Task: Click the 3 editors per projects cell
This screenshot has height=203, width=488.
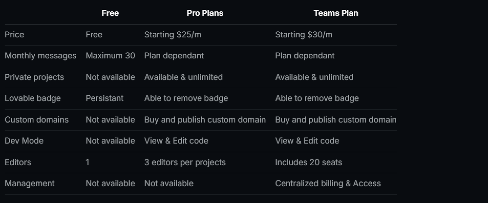Action: 185,163
